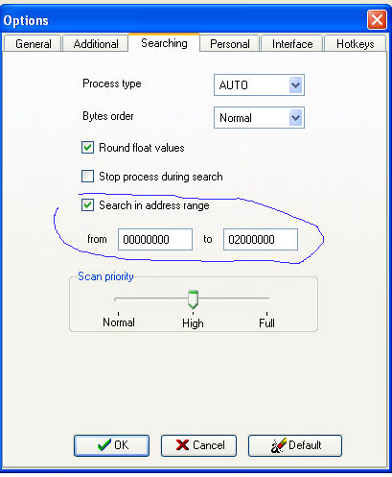This screenshot has height=477, width=392.
Task: Expand the Bytes order dropdown arrow
Action: point(295,118)
